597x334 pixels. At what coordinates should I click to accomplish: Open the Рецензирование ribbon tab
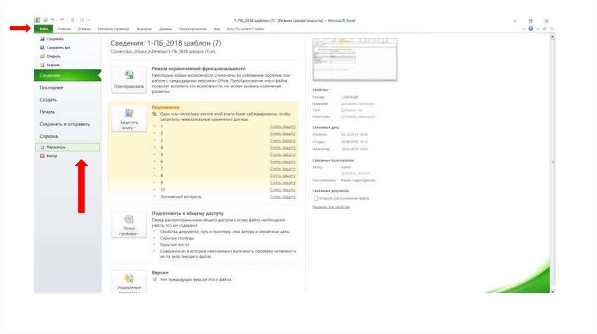click(192, 29)
